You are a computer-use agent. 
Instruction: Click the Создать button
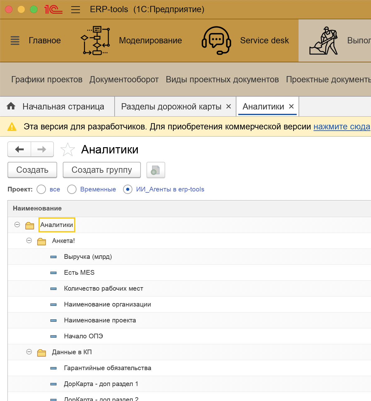[x=32, y=170]
